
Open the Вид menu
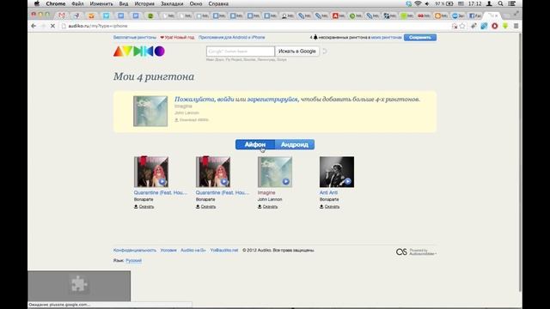click(x=124, y=3)
